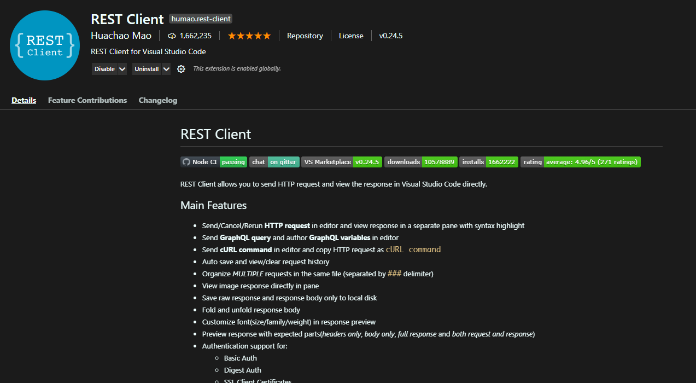Click the large REST Client extension title
The height and width of the screenshot is (383, 696).
tap(127, 19)
